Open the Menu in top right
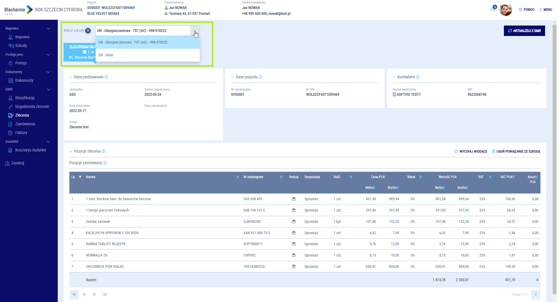Image resolution: width=557 pixels, height=302 pixels. (x=545, y=10)
